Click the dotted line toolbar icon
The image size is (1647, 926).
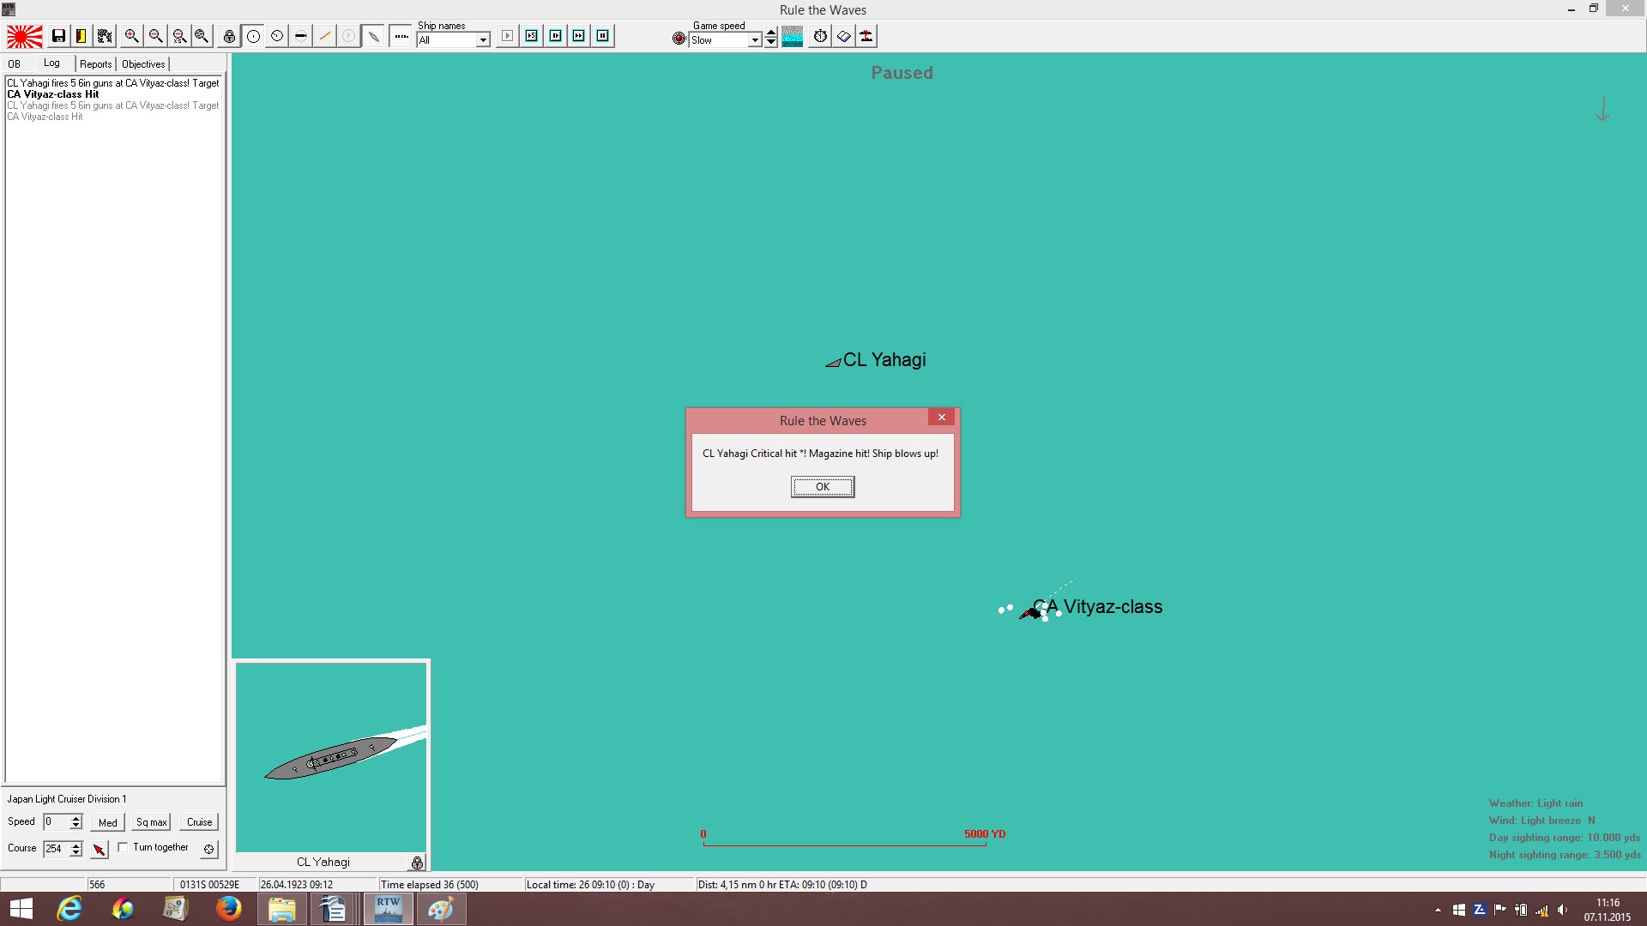click(x=401, y=36)
